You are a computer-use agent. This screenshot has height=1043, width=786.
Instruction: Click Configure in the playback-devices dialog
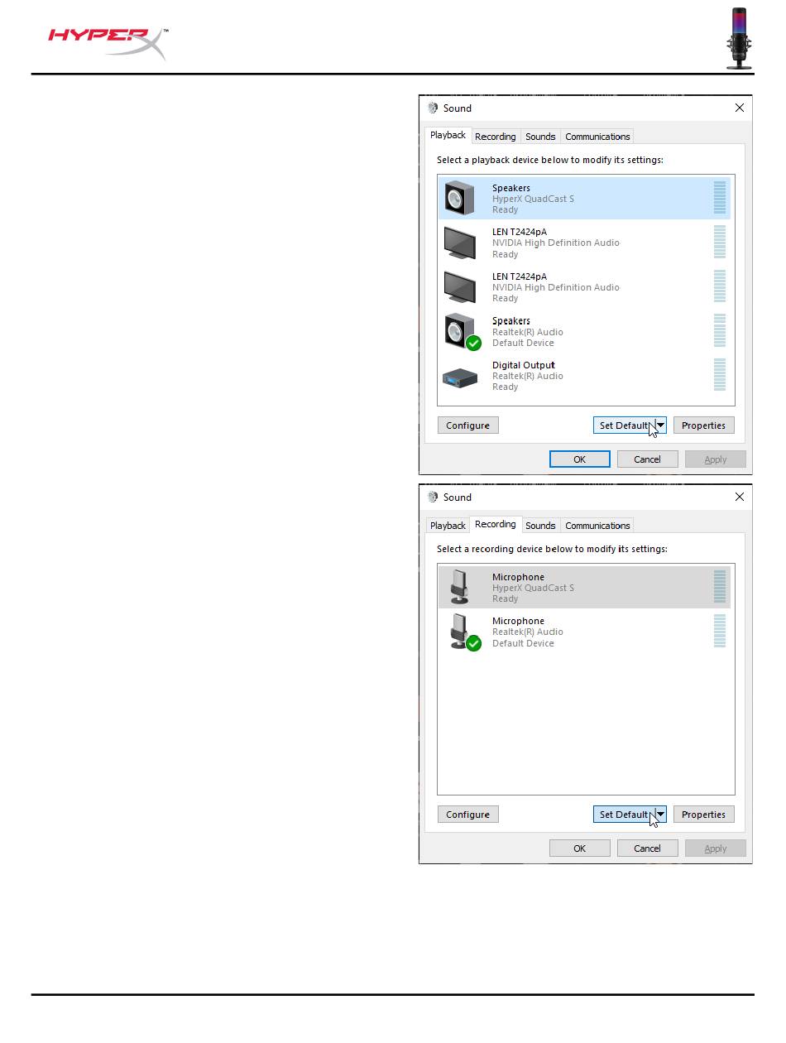pos(467,425)
